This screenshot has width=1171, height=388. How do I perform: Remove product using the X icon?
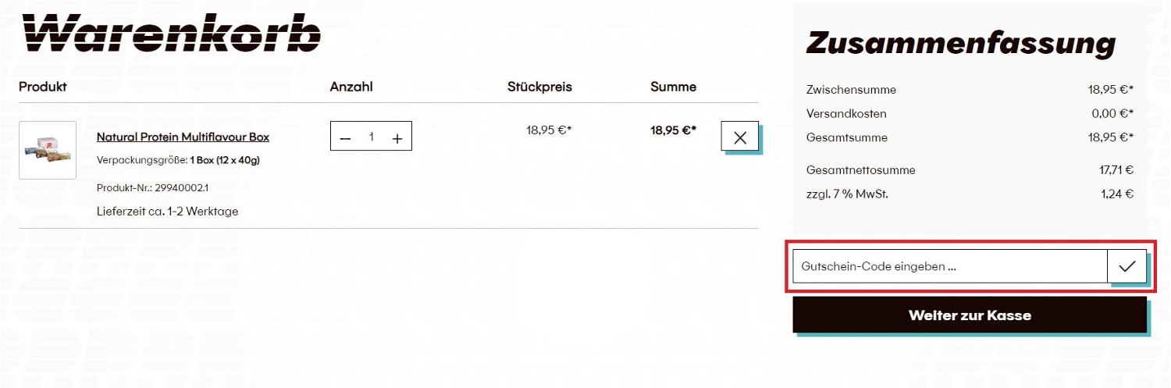pyautogui.click(x=740, y=137)
